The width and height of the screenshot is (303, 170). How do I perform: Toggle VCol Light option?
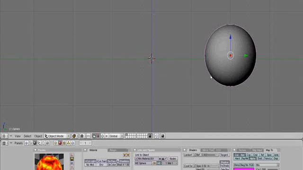click(90, 161)
